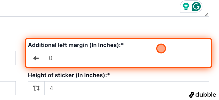Focus the Additional left margin input
The image size is (219, 100).
[126, 58]
